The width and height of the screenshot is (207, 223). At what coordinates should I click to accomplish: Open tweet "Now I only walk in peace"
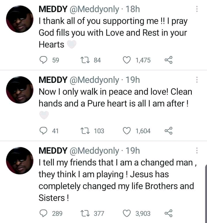point(115,98)
